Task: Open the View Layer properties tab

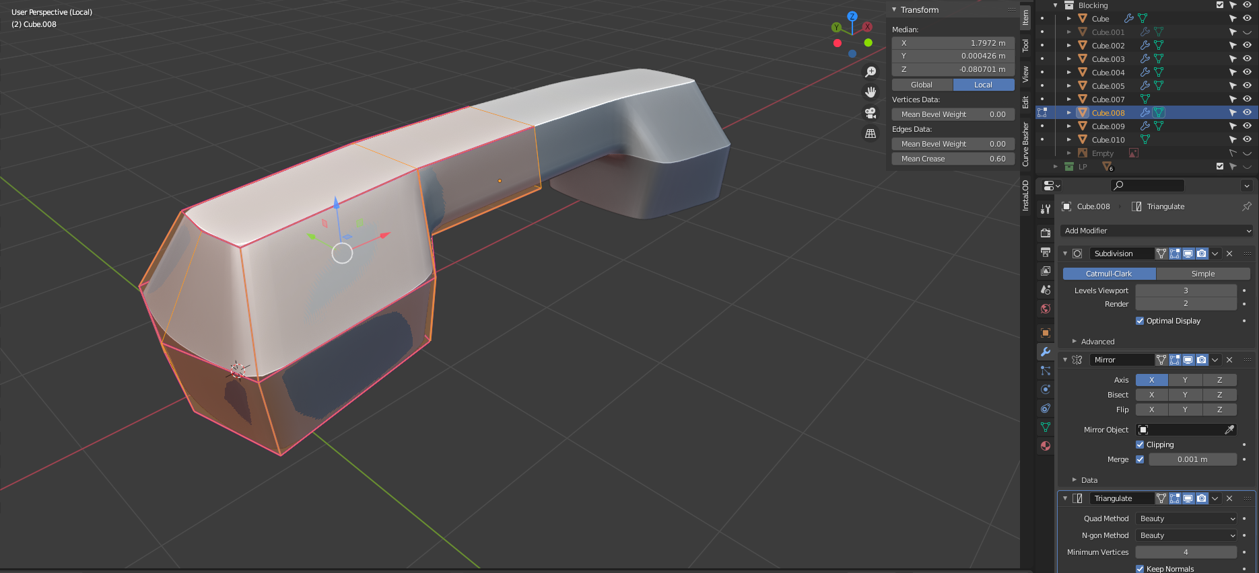Action: point(1046,271)
